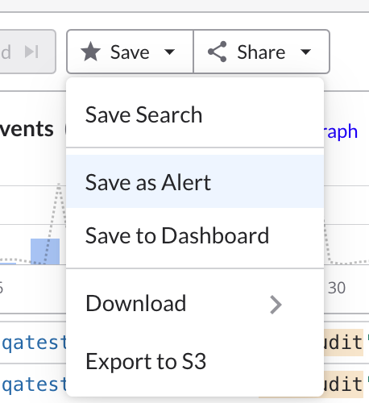Click the Share button label
The width and height of the screenshot is (369, 403).
[261, 52]
